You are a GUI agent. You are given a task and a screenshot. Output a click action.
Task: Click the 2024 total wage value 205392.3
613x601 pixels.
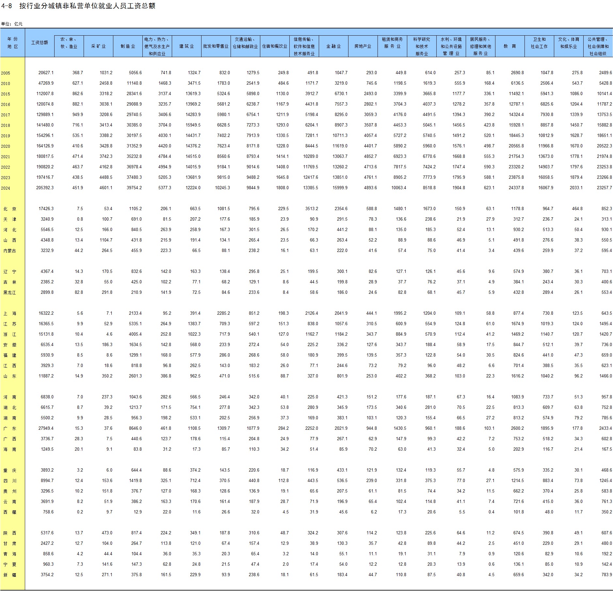click(45, 188)
